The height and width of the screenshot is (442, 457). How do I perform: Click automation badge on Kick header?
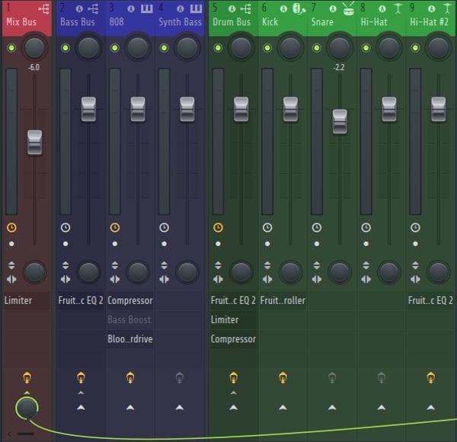coord(283,9)
